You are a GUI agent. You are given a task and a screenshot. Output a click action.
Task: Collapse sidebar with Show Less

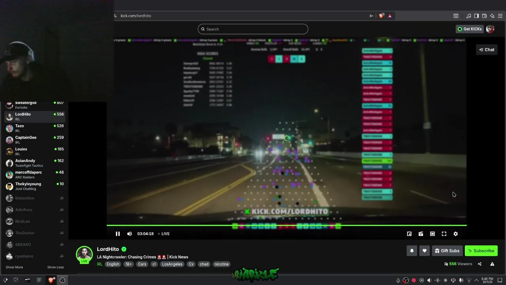coord(55,267)
